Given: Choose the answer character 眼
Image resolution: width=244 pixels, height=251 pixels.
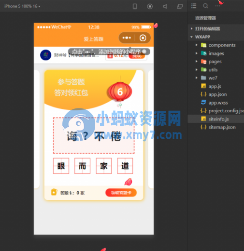Looking at the screenshot, I should pos(61,166).
